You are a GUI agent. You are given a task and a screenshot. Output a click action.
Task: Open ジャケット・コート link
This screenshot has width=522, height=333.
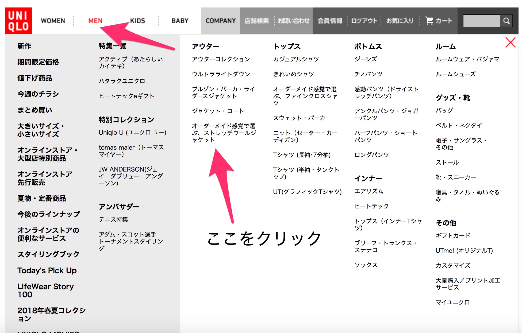pos(218,111)
